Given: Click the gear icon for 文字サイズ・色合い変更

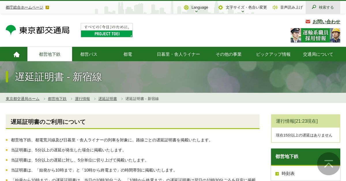Looking at the screenshot, I should pos(221,7).
